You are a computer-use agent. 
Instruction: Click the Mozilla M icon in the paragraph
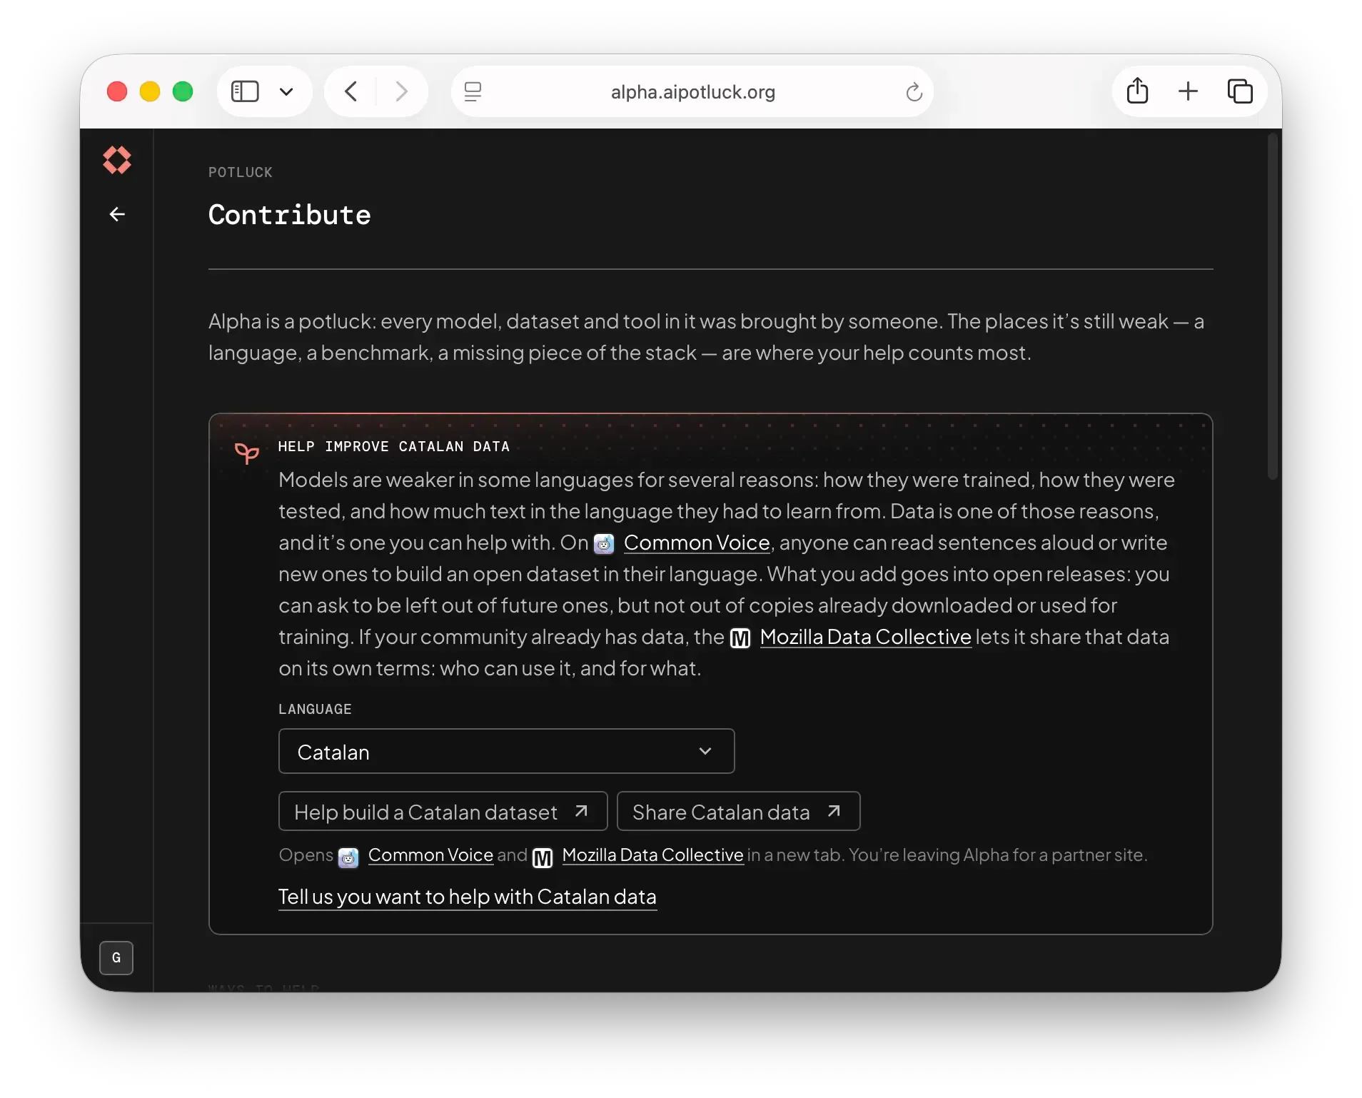[x=740, y=638]
